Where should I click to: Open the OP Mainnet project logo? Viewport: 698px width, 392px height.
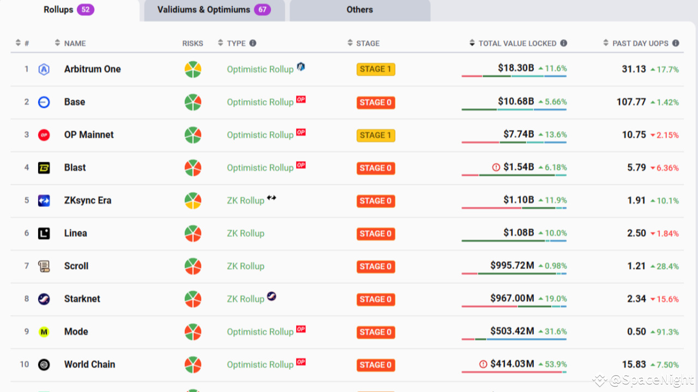(44, 134)
